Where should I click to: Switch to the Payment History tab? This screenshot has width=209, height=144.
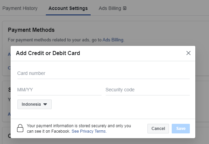(x=20, y=8)
